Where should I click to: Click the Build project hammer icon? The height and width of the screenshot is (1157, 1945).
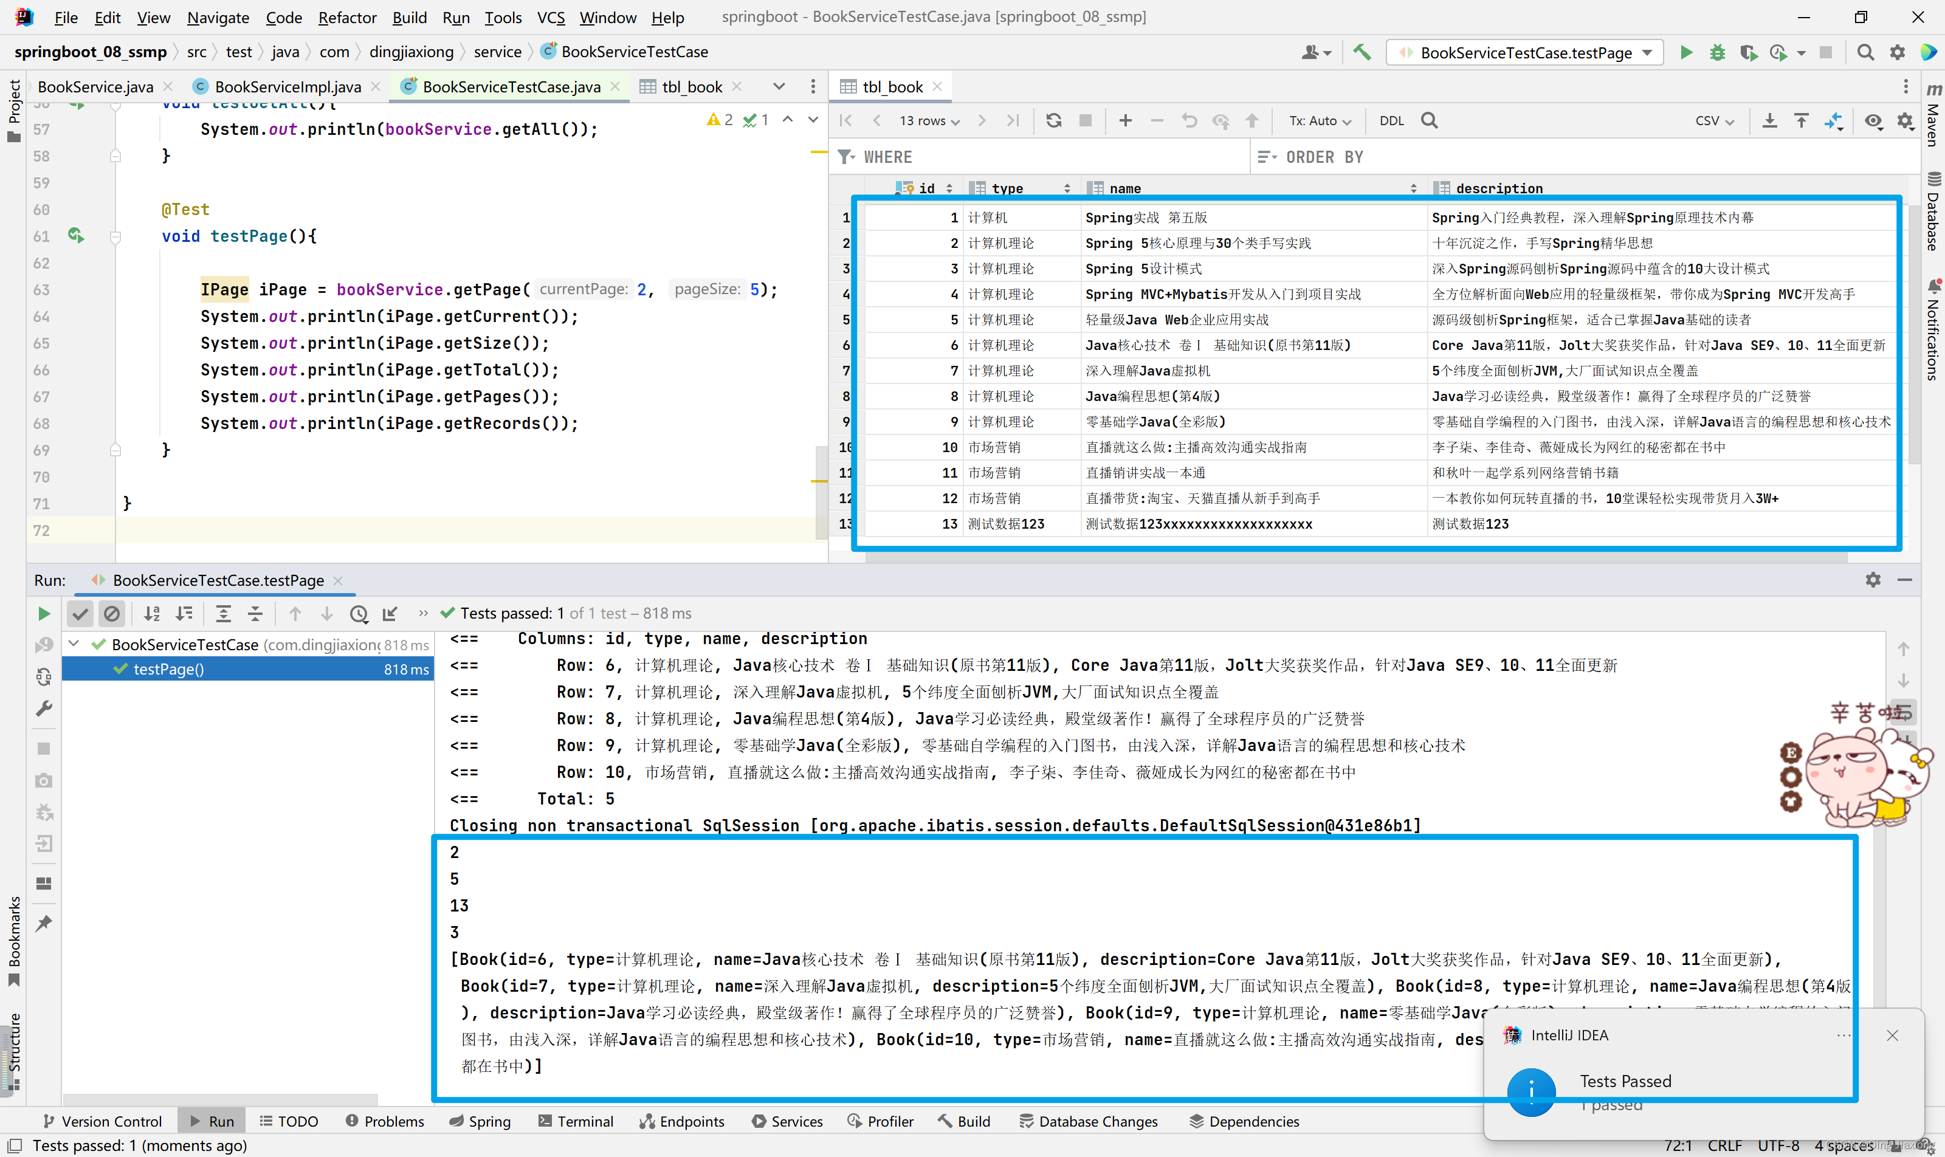coord(1361,52)
